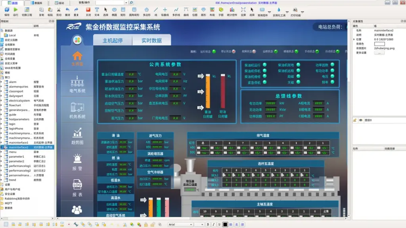
Task: Select the 位图 bitmap tool
Action: (195, 10)
